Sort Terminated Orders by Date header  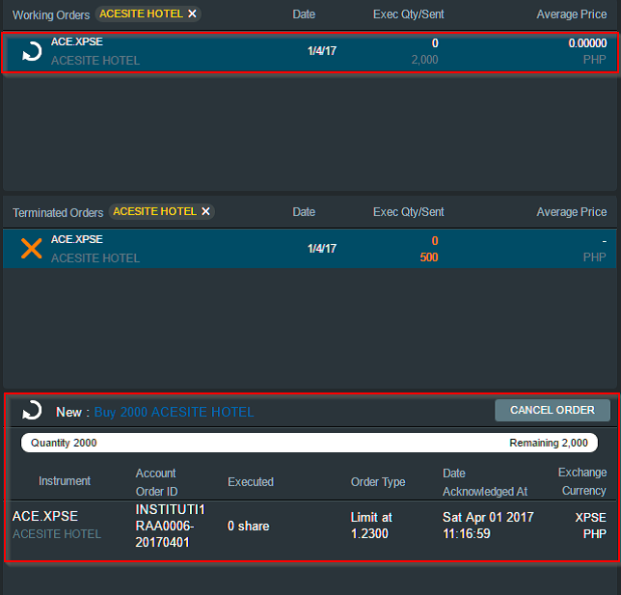point(304,212)
